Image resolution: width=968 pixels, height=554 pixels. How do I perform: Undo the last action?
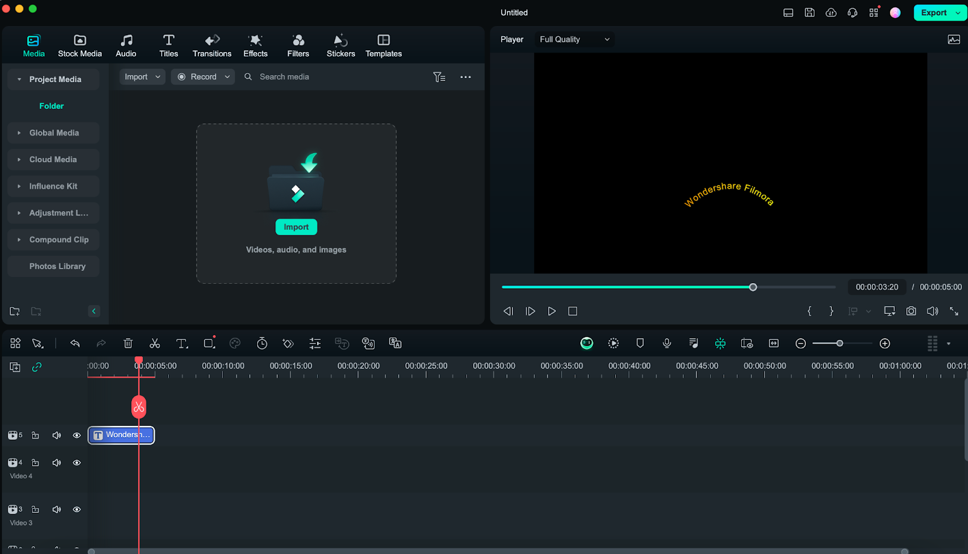pos(75,344)
